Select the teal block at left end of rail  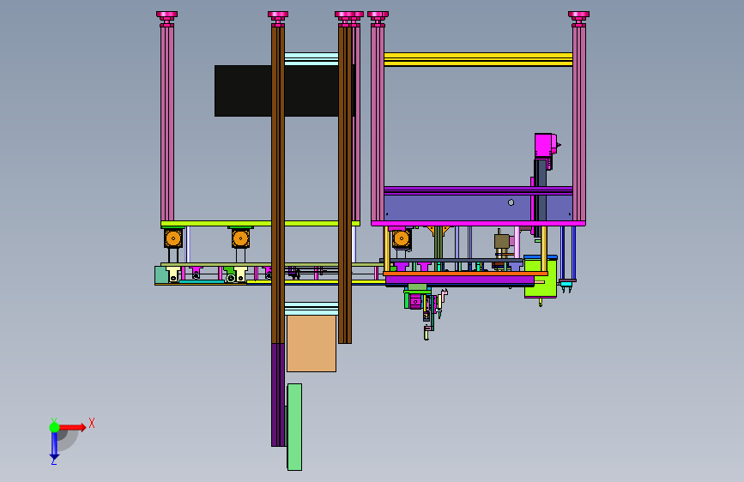point(161,274)
